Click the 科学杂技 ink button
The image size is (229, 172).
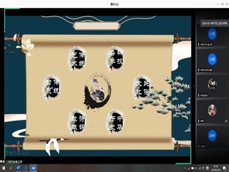point(115,59)
